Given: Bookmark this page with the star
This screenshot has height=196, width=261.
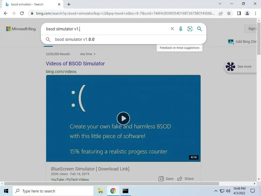Looking at the screenshot, I should [229, 13].
